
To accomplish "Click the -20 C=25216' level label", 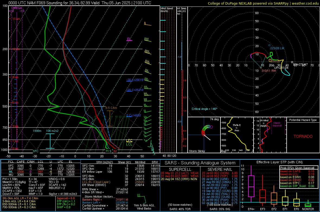I will (x=135, y=90).
